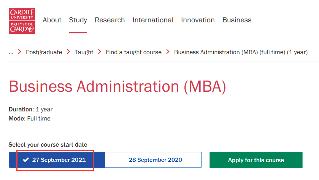Click the checkmark icon on 27 September 2021
Screen dimensions: 319x180
point(26,160)
